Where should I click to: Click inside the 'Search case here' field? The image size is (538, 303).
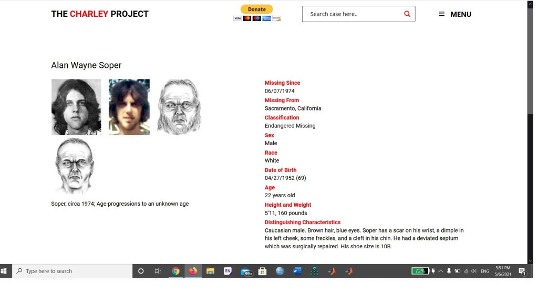[x=352, y=14]
